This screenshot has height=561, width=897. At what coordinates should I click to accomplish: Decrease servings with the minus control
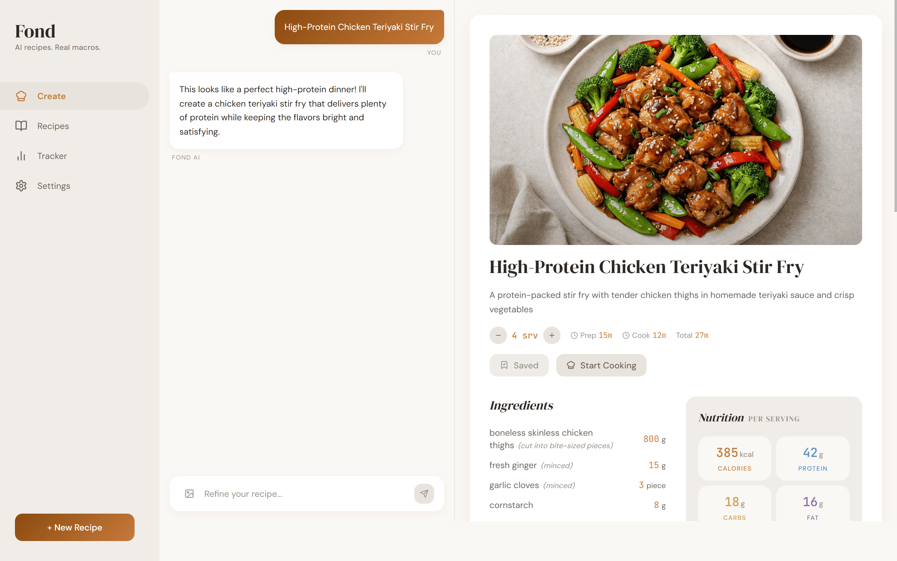[x=498, y=335]
